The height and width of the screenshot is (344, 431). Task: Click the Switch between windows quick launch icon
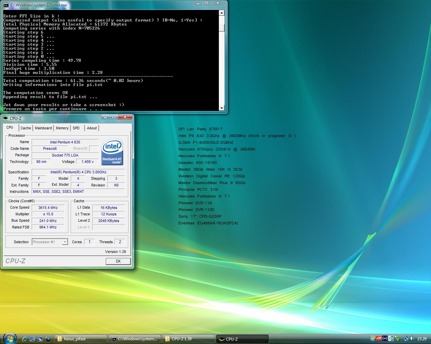(40, 339)
